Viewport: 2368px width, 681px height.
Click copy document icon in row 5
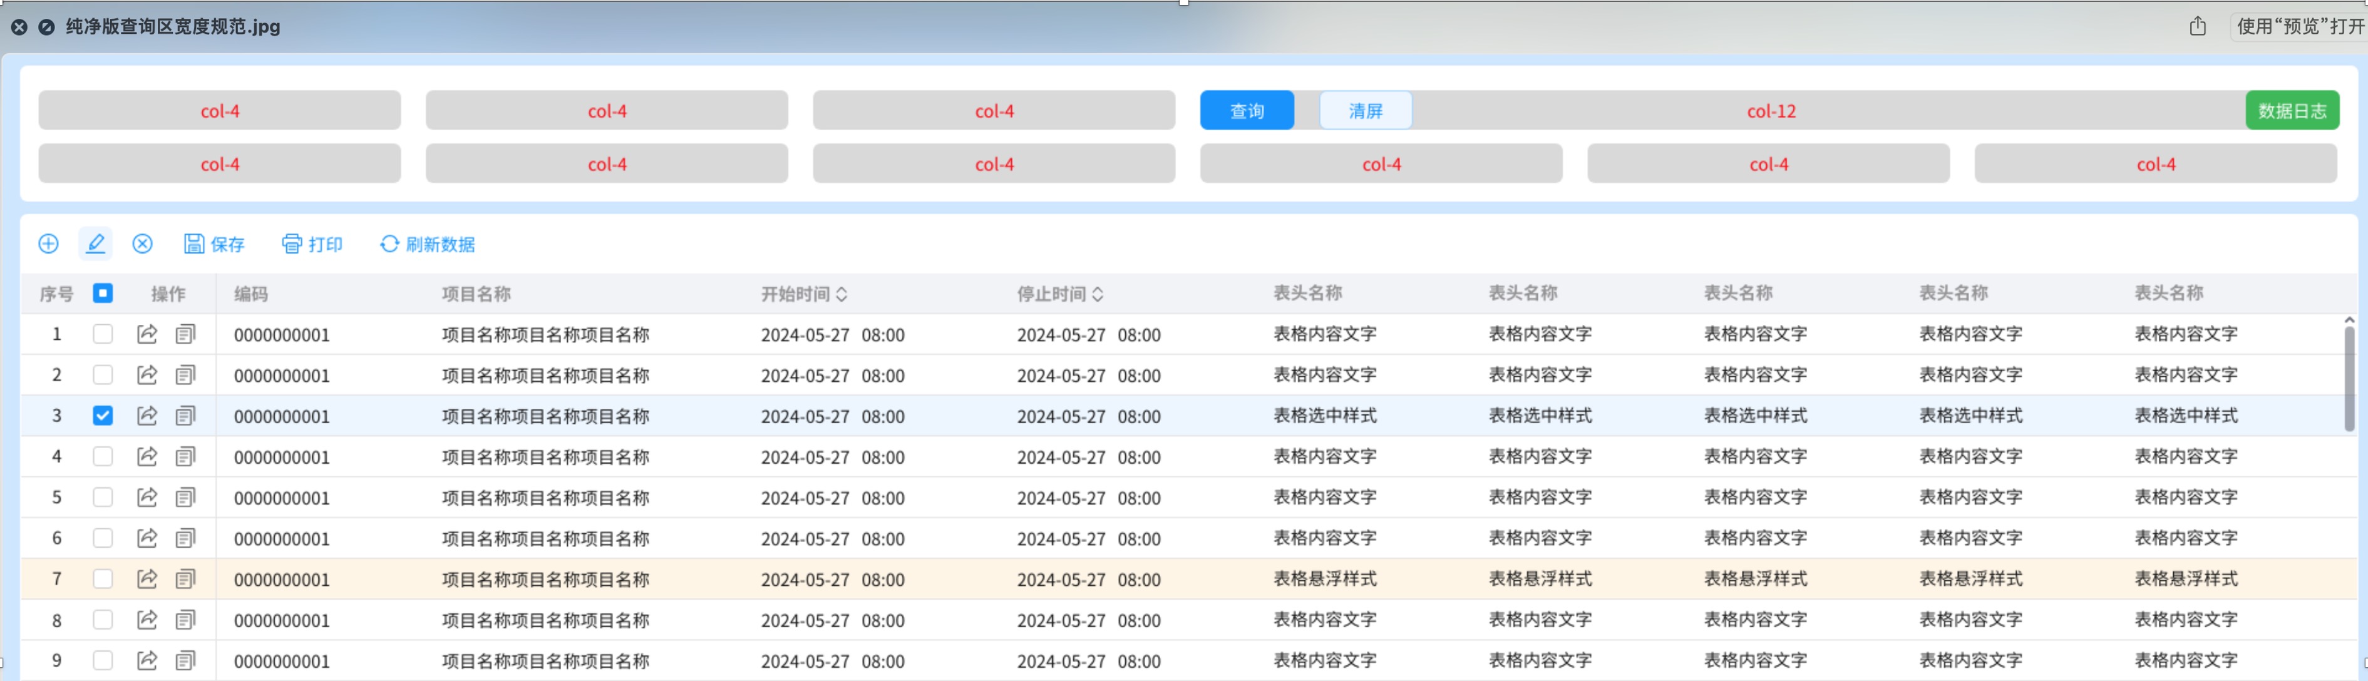click(186, 498)
